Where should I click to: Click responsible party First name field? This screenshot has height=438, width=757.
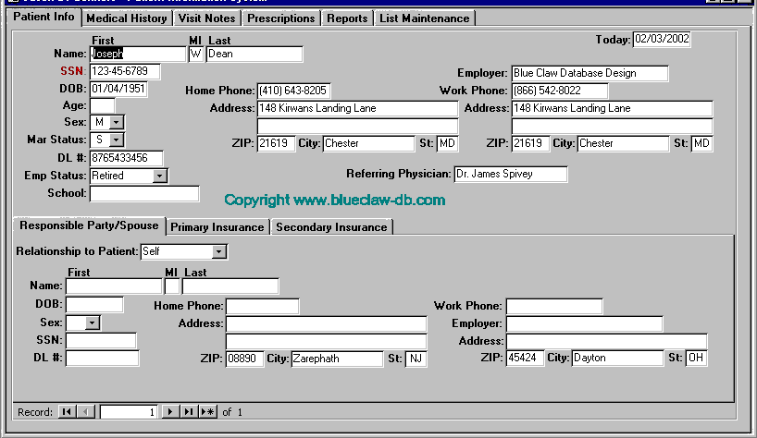(114, 286)
